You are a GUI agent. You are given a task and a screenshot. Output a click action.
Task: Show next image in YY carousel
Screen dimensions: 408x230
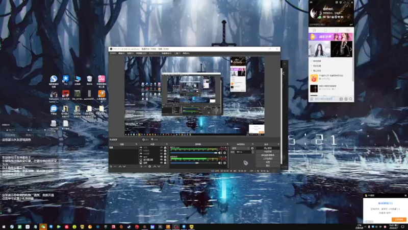coord(351,49)
